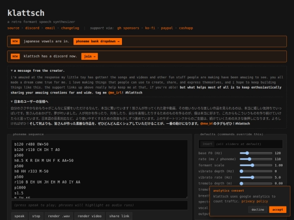294x220 pixels.
Task: Click the render video button
Action: [x=89, y=216]
